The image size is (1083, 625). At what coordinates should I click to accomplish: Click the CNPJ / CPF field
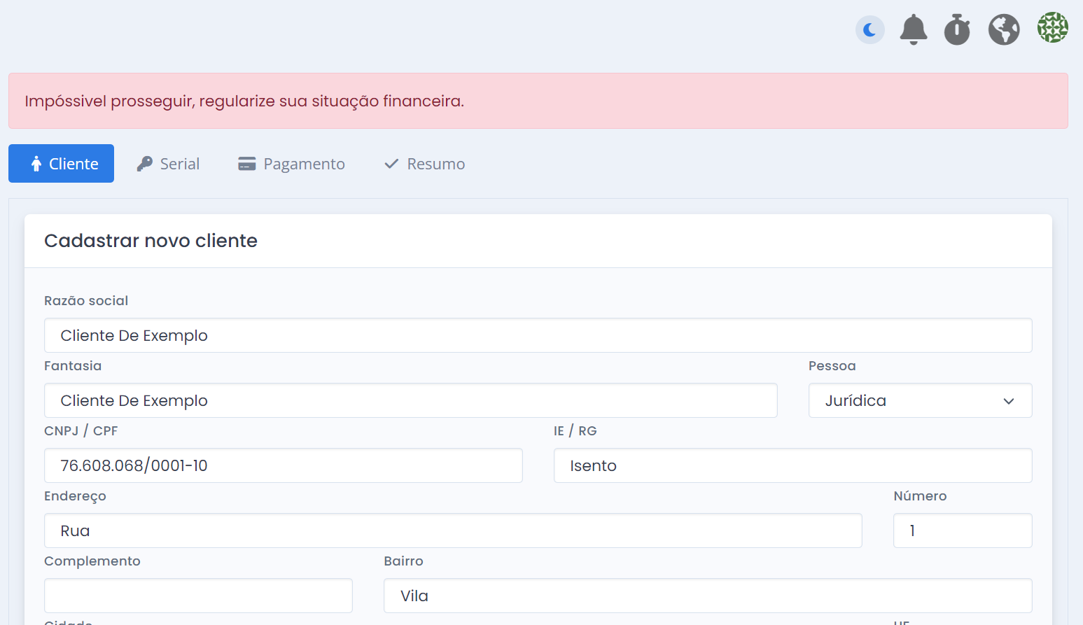point(283,465)
